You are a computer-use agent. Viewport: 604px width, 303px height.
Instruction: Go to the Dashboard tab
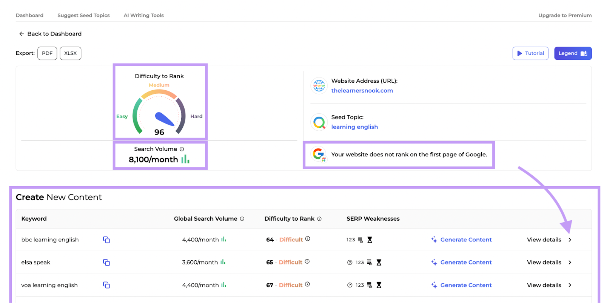tap(29, 15)
